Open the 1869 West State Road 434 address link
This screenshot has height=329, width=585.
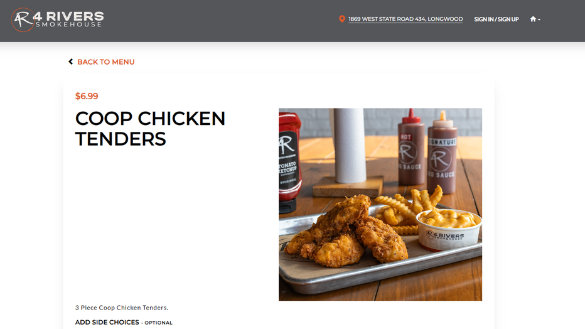405,19
